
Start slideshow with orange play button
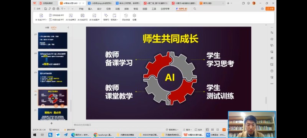pyautogui.click(x=224, y=130)
